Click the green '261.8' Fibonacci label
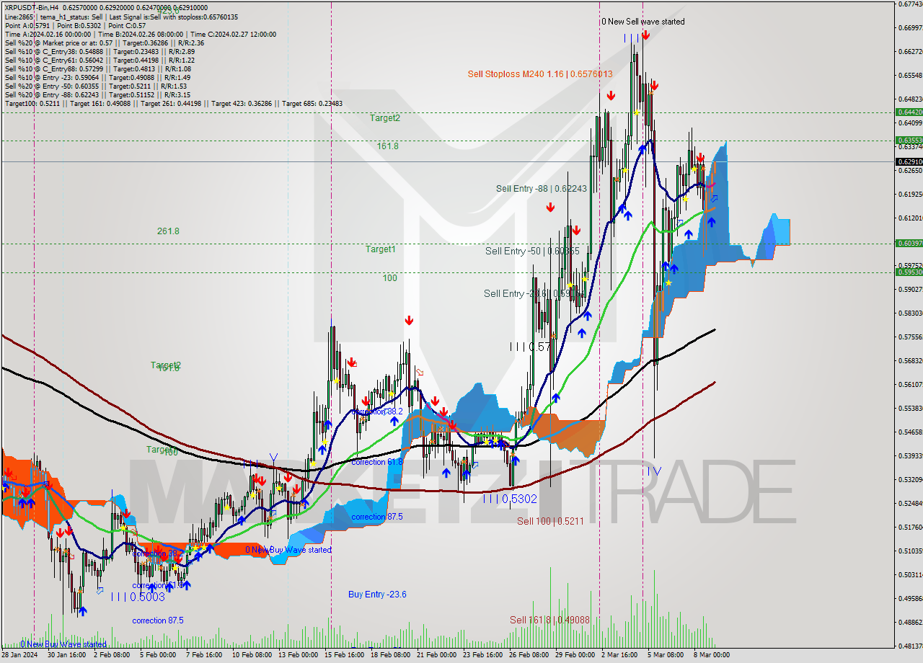The width and height of the screenshot is (923, 663). [x=168, y=231]
